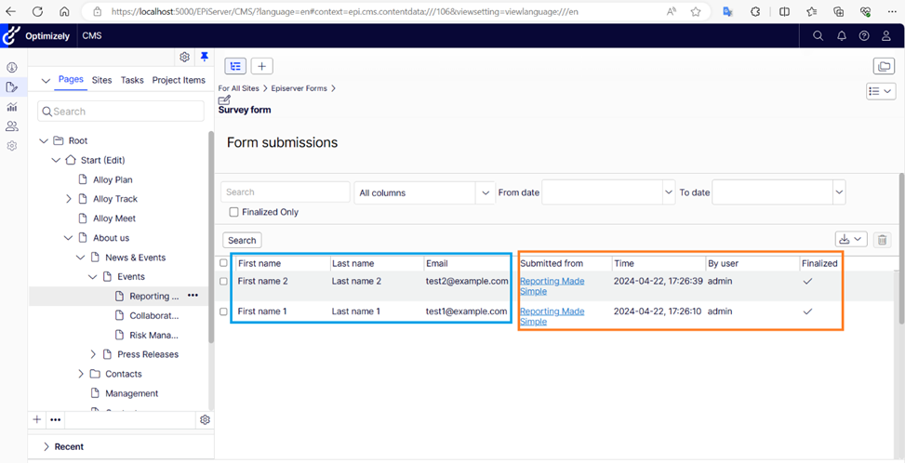The image size is (905, 463).
Task: Open the All columns dropdown
Action: (x=423, y=192)
